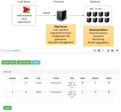Refresh job 62 status icon
121x112 pixels.
[x=95, y=83]
